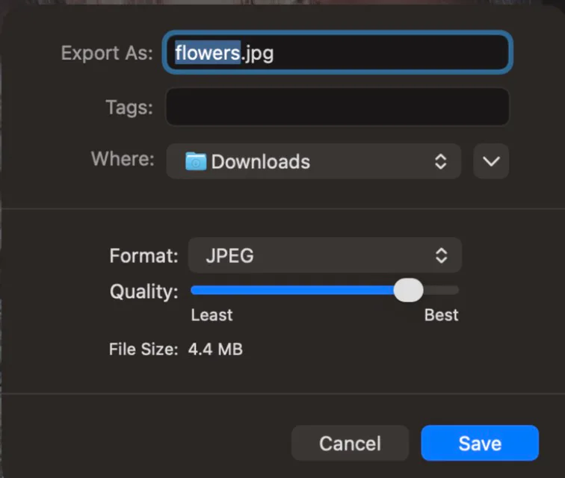Click the Export As filename field

tap(337, 52)
